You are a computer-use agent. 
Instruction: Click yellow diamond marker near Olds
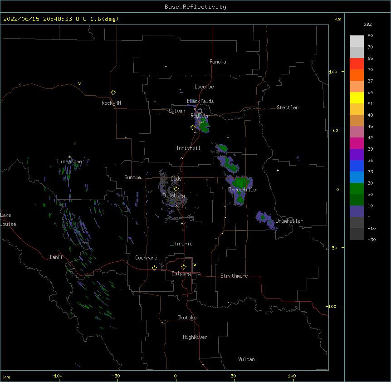[176, 189]
